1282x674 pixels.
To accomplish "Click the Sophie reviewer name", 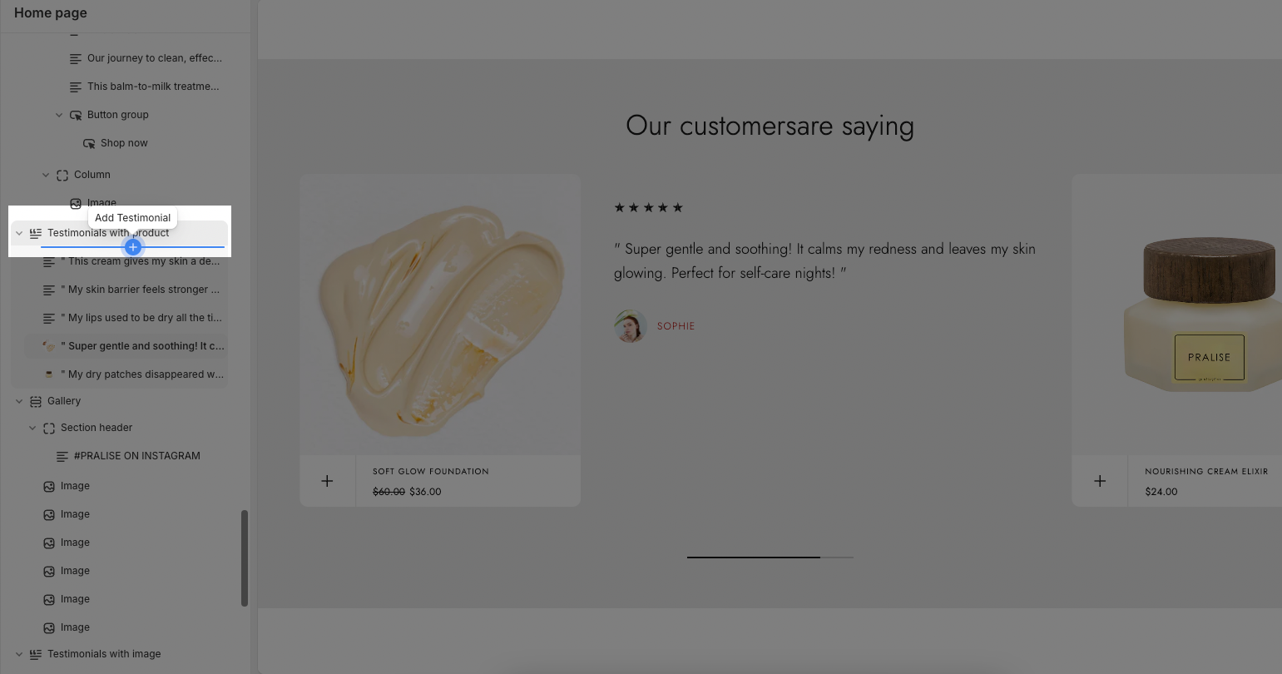I will click(676, 326).
